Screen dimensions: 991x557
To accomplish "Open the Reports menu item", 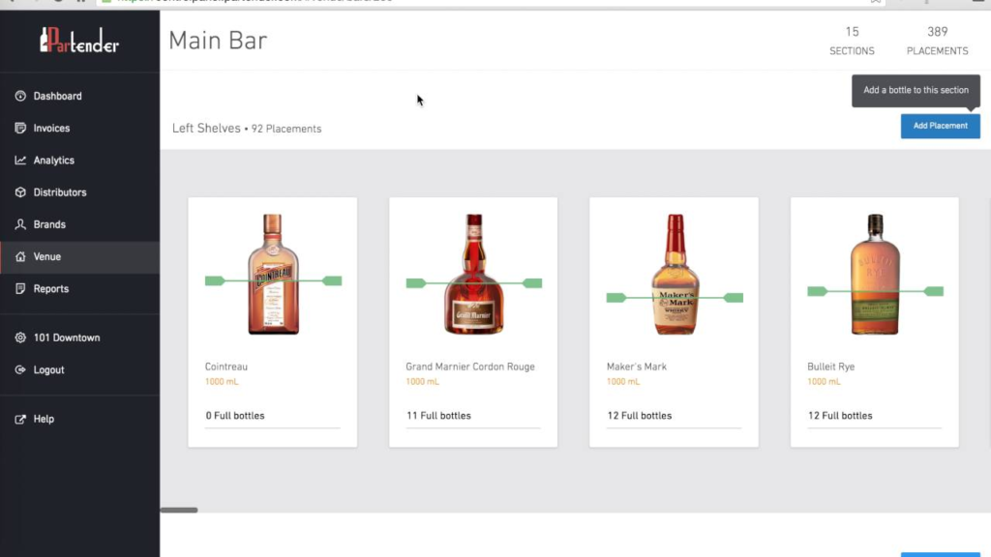I will (51, 289).
